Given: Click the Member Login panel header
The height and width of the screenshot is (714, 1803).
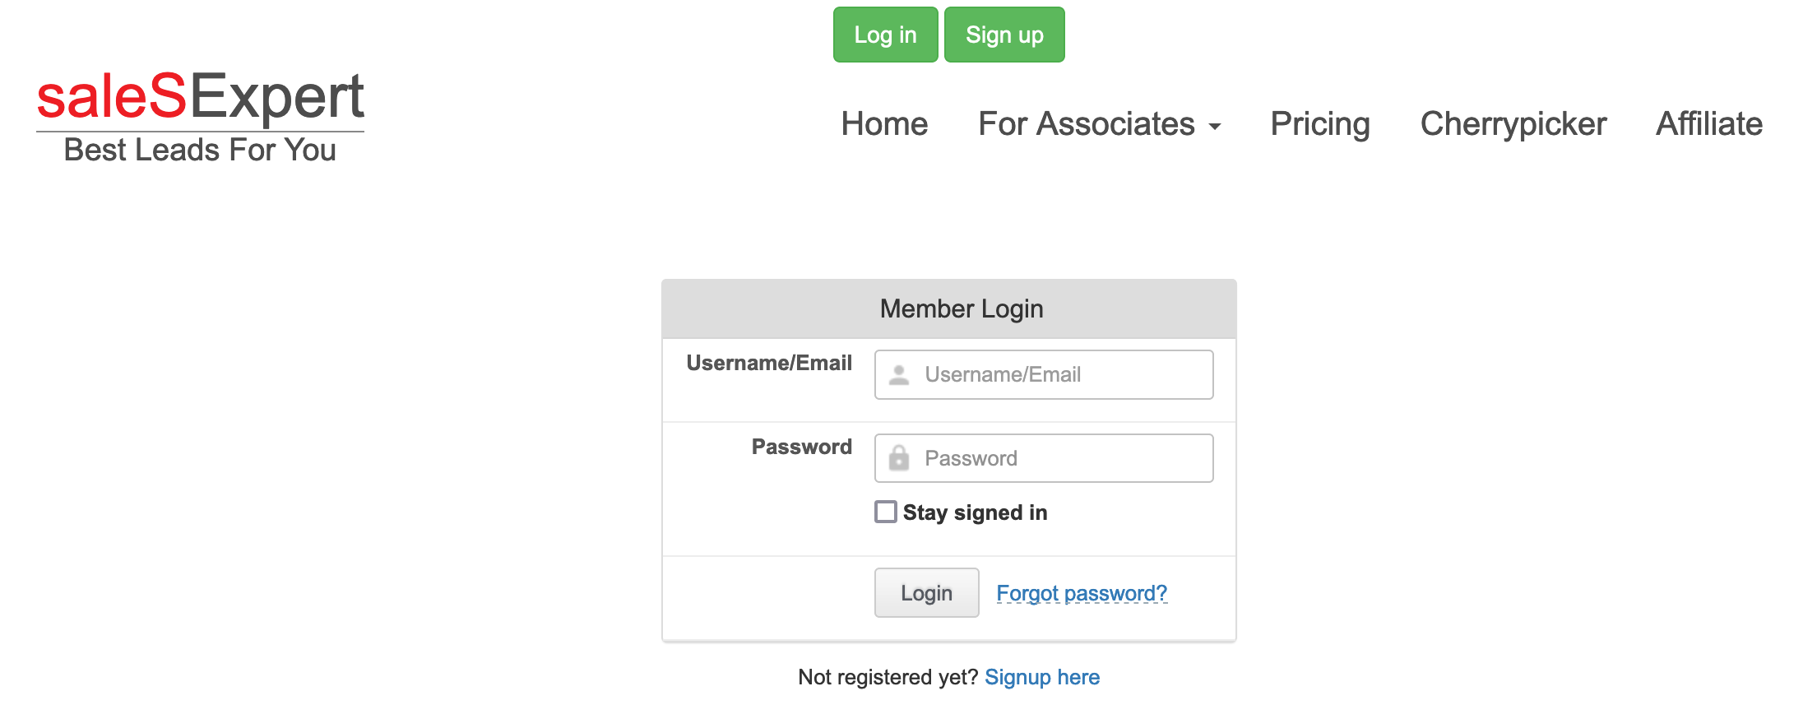Looking at the screenshot, I should click(x=961, y=308).
